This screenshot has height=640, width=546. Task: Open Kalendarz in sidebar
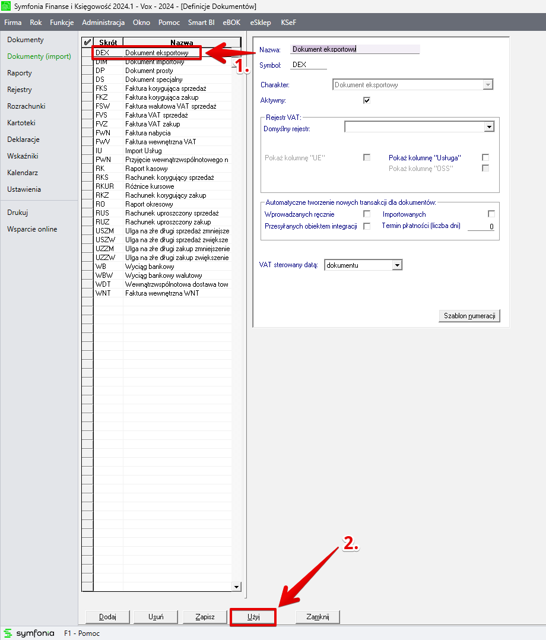pyautogui.click(x=23, y=173)
